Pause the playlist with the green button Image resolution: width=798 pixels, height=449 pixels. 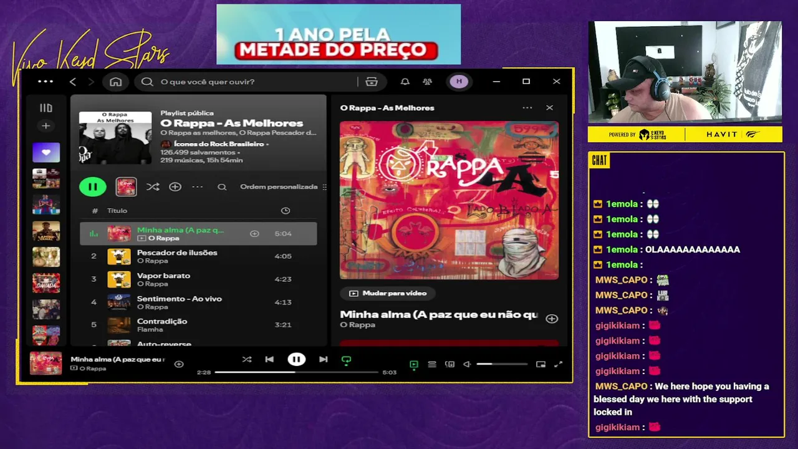tap(92, 186)
